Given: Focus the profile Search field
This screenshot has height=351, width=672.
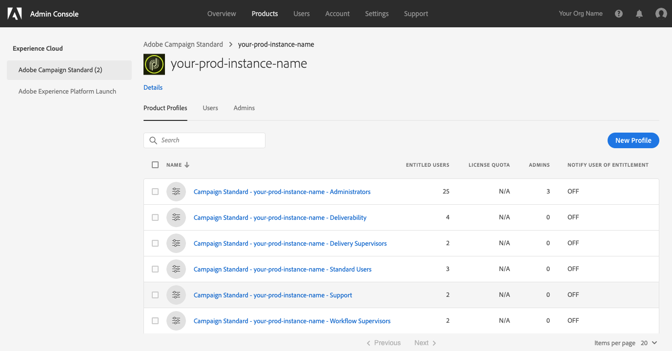Looking at the screenshot, I should (x=210, y=140).
